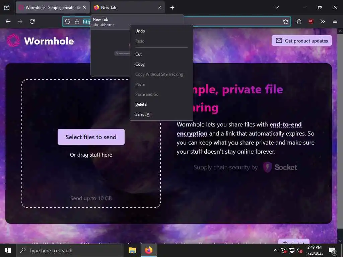Show more tools overflow chevrons

click(323, 21)
